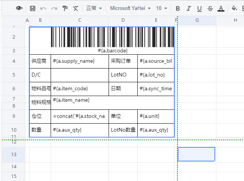Click the #{a.item_name} cell
Image resolution: width=244 pixels, height=181 pixels.
coord(112,103)
